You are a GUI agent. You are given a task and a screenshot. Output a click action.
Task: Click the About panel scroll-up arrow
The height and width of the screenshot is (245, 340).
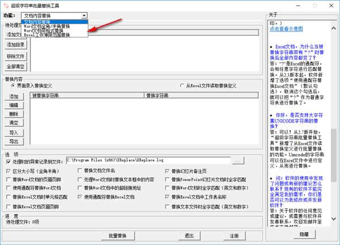[x=334, y=28]
